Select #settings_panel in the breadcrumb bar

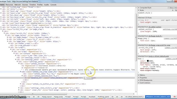pyautogui.click(x=103, y=97)
